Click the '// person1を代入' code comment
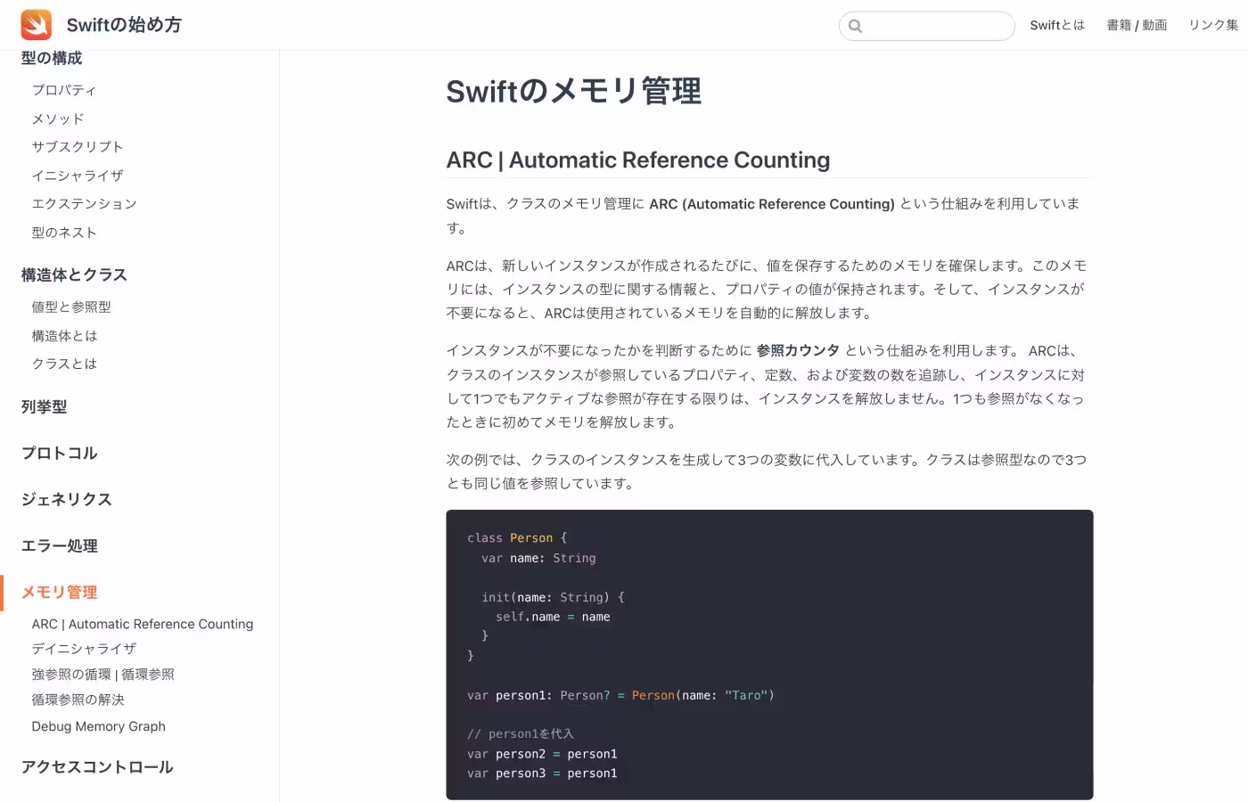This screenshot has height=802, width=1248. click(x=521, y=734)
